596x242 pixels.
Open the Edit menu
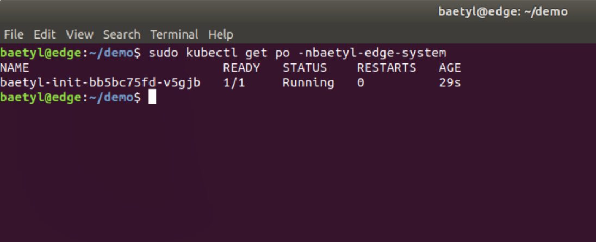coord(45,35)
